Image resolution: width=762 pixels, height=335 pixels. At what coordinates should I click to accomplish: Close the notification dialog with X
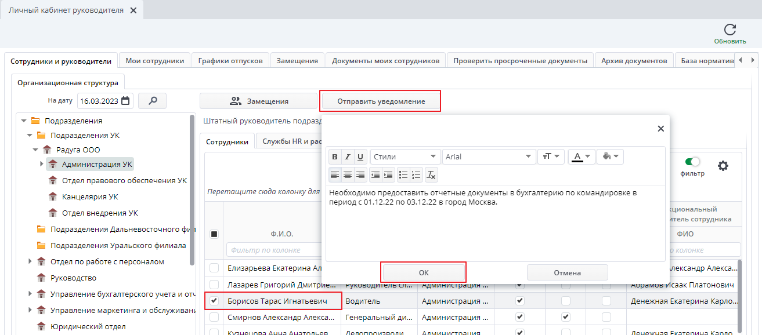(660, 129)
